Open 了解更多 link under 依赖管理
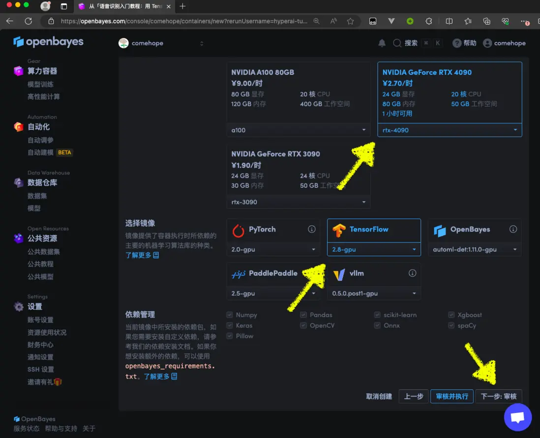Screen dimensions: 540x438 160,377
